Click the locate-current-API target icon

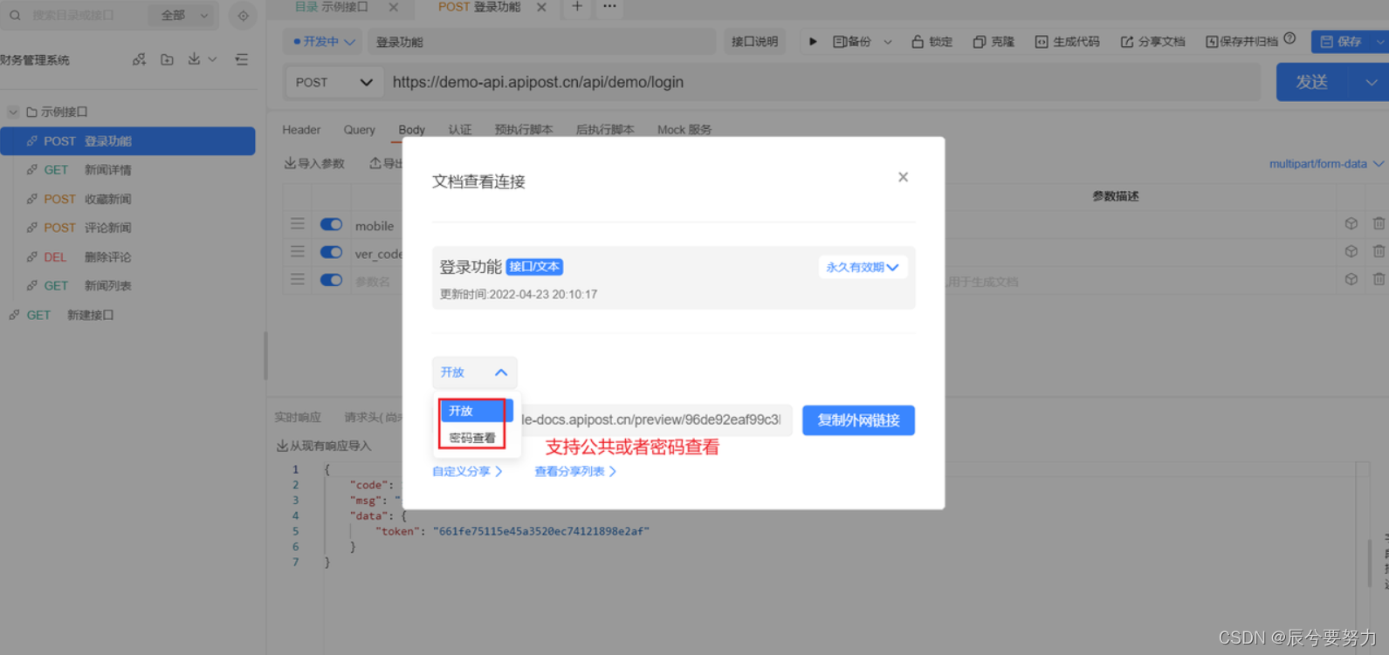coord(243,16)
